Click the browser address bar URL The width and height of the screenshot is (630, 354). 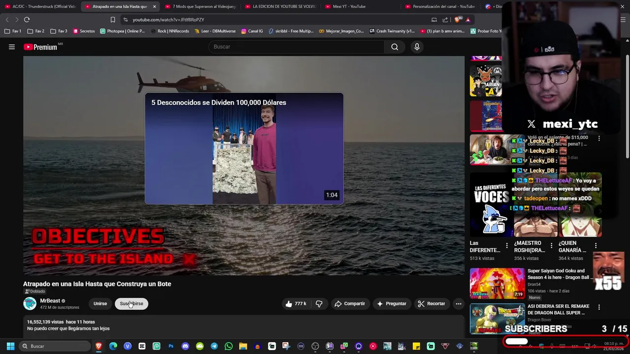point(168,20)
